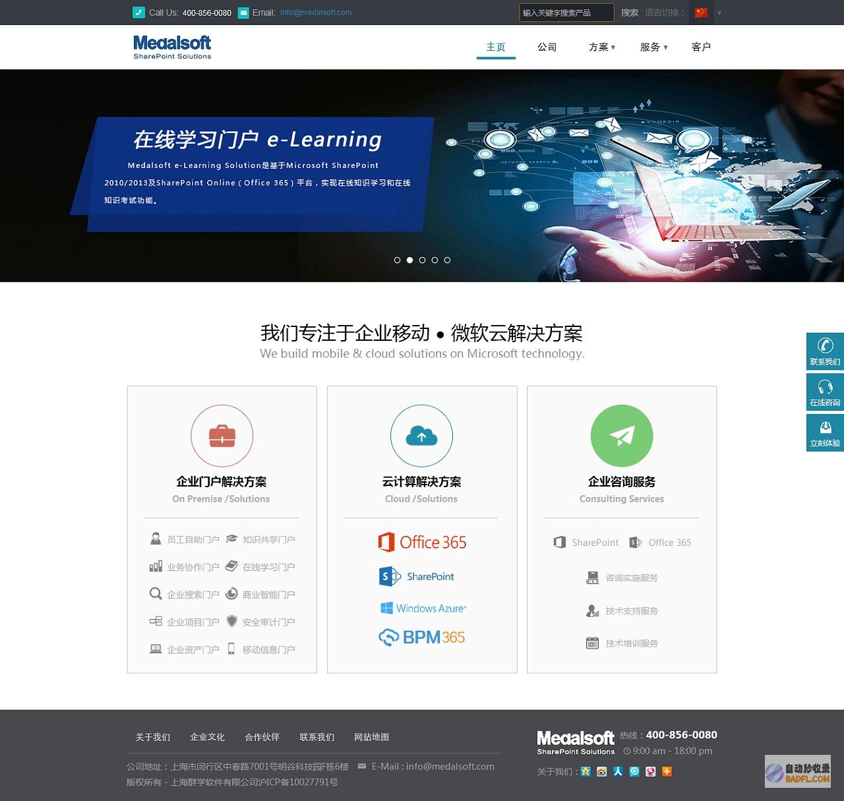This screenshot has height=801, width=844.
Task: Click the 企业门户解决方案 card heading
Action: (222, 482)
